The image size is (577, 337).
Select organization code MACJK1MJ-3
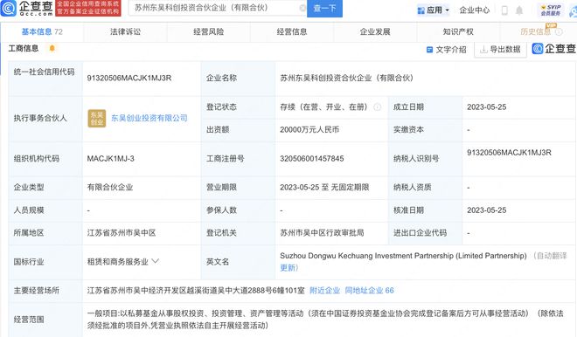[x=111, y=158]
